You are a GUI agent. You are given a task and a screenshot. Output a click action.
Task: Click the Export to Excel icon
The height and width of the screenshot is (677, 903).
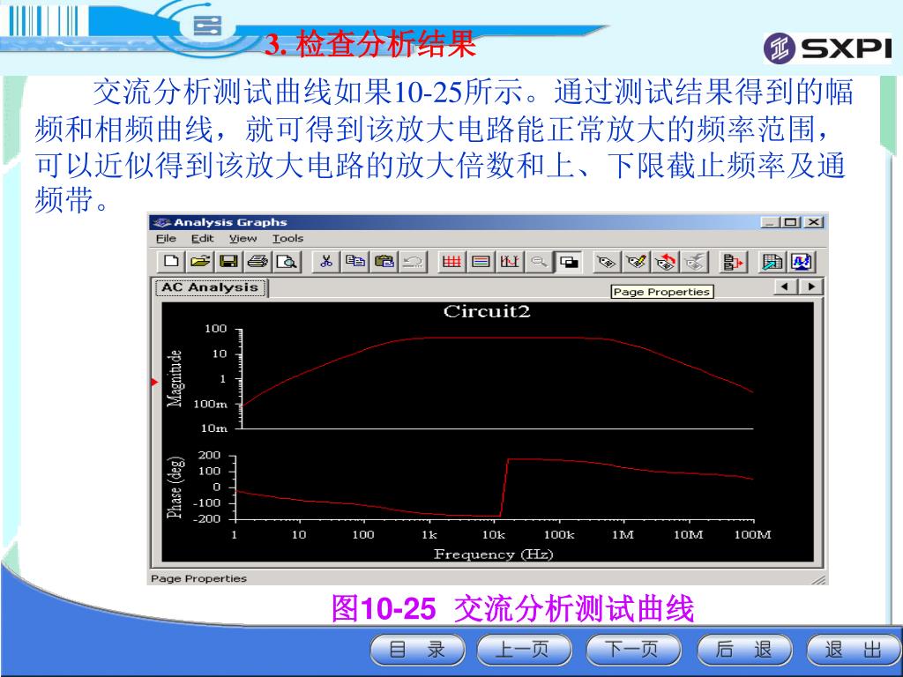[x=772, y=262]
